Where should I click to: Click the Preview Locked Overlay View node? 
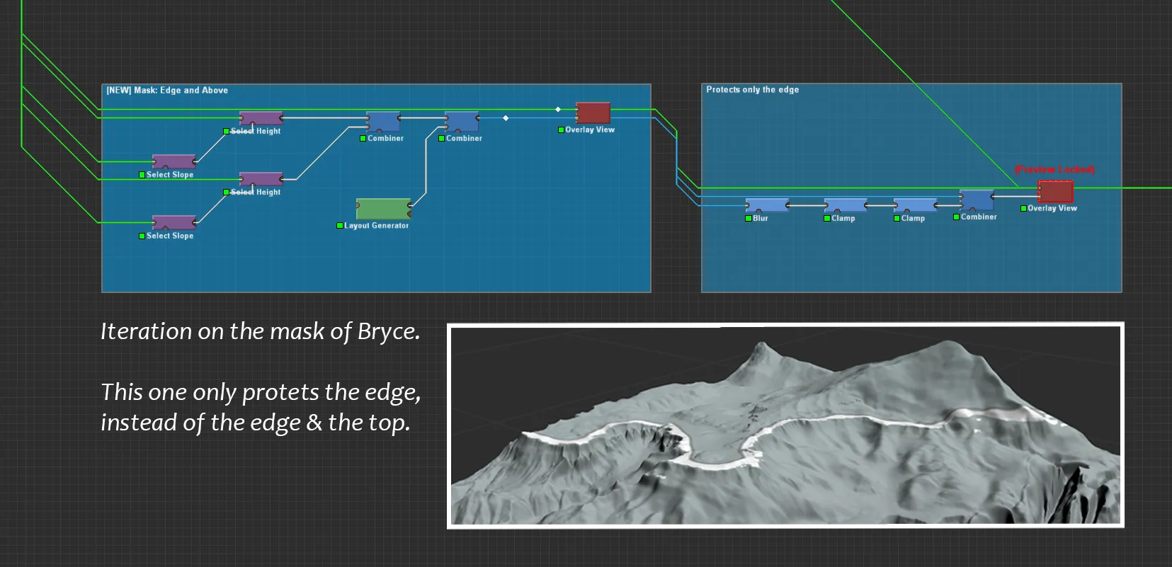pos(1055,192)
